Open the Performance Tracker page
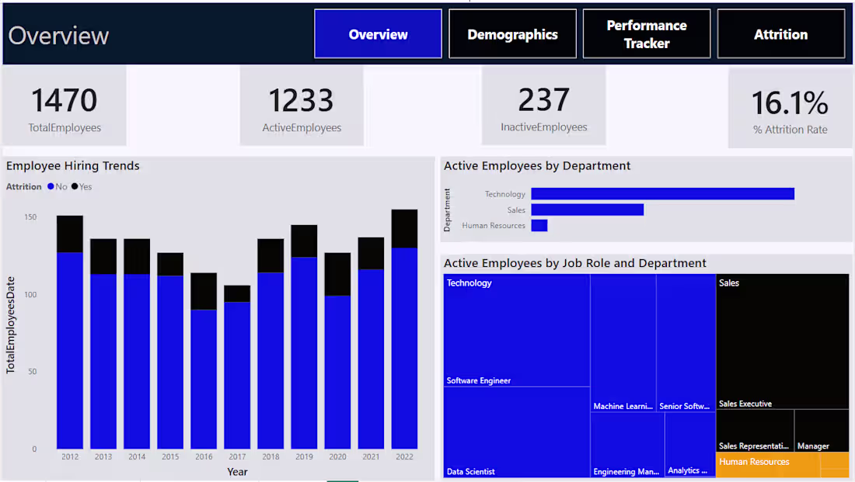The height and width of the screenshot is (482, 855). click(646, 33)
